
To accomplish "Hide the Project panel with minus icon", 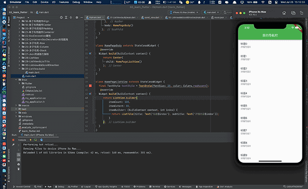I will 82,17.
